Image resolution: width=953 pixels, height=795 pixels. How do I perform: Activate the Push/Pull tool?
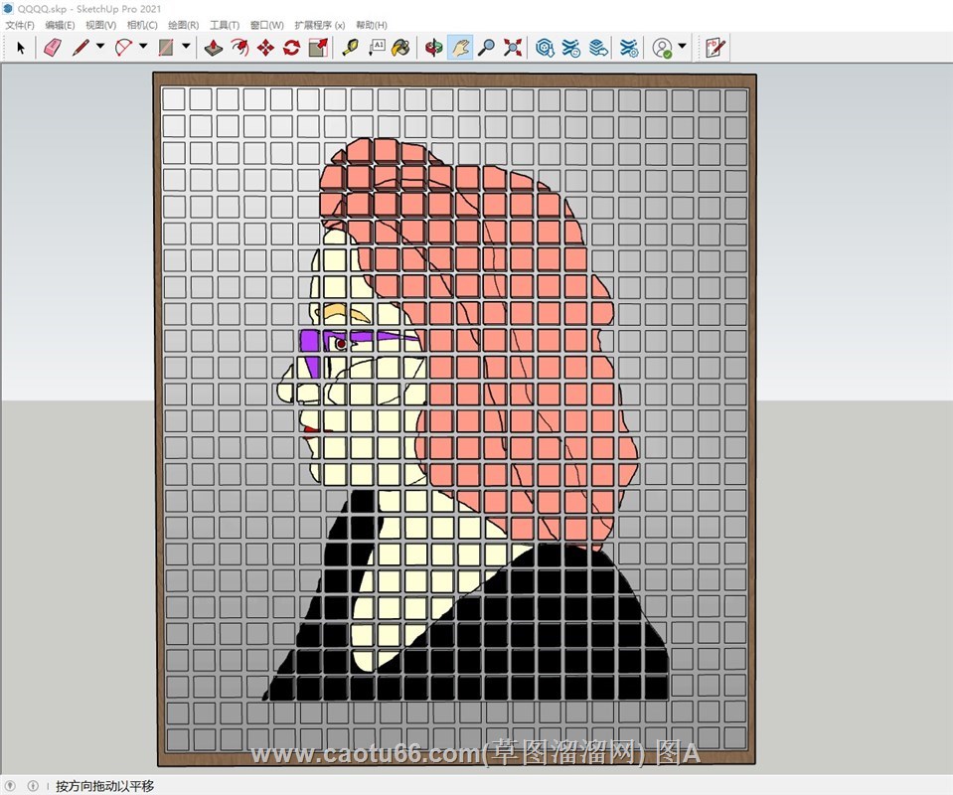pyautogui.click(x=213, y=47)
